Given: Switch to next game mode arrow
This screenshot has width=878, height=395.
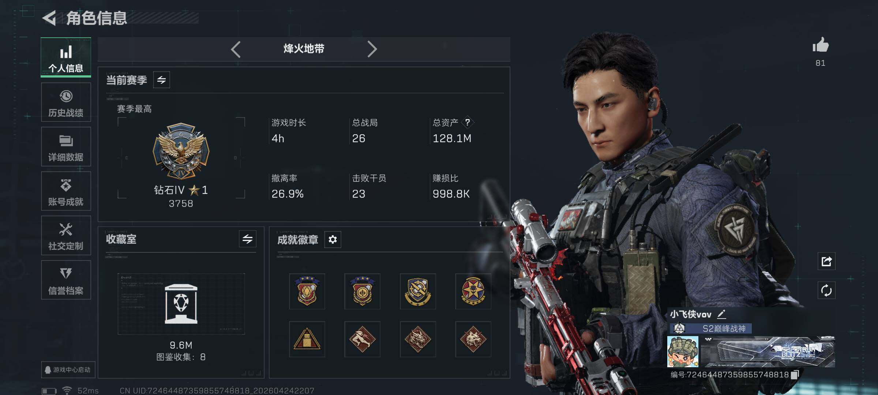Looking at the screenshot, I should tap(372, 49).
